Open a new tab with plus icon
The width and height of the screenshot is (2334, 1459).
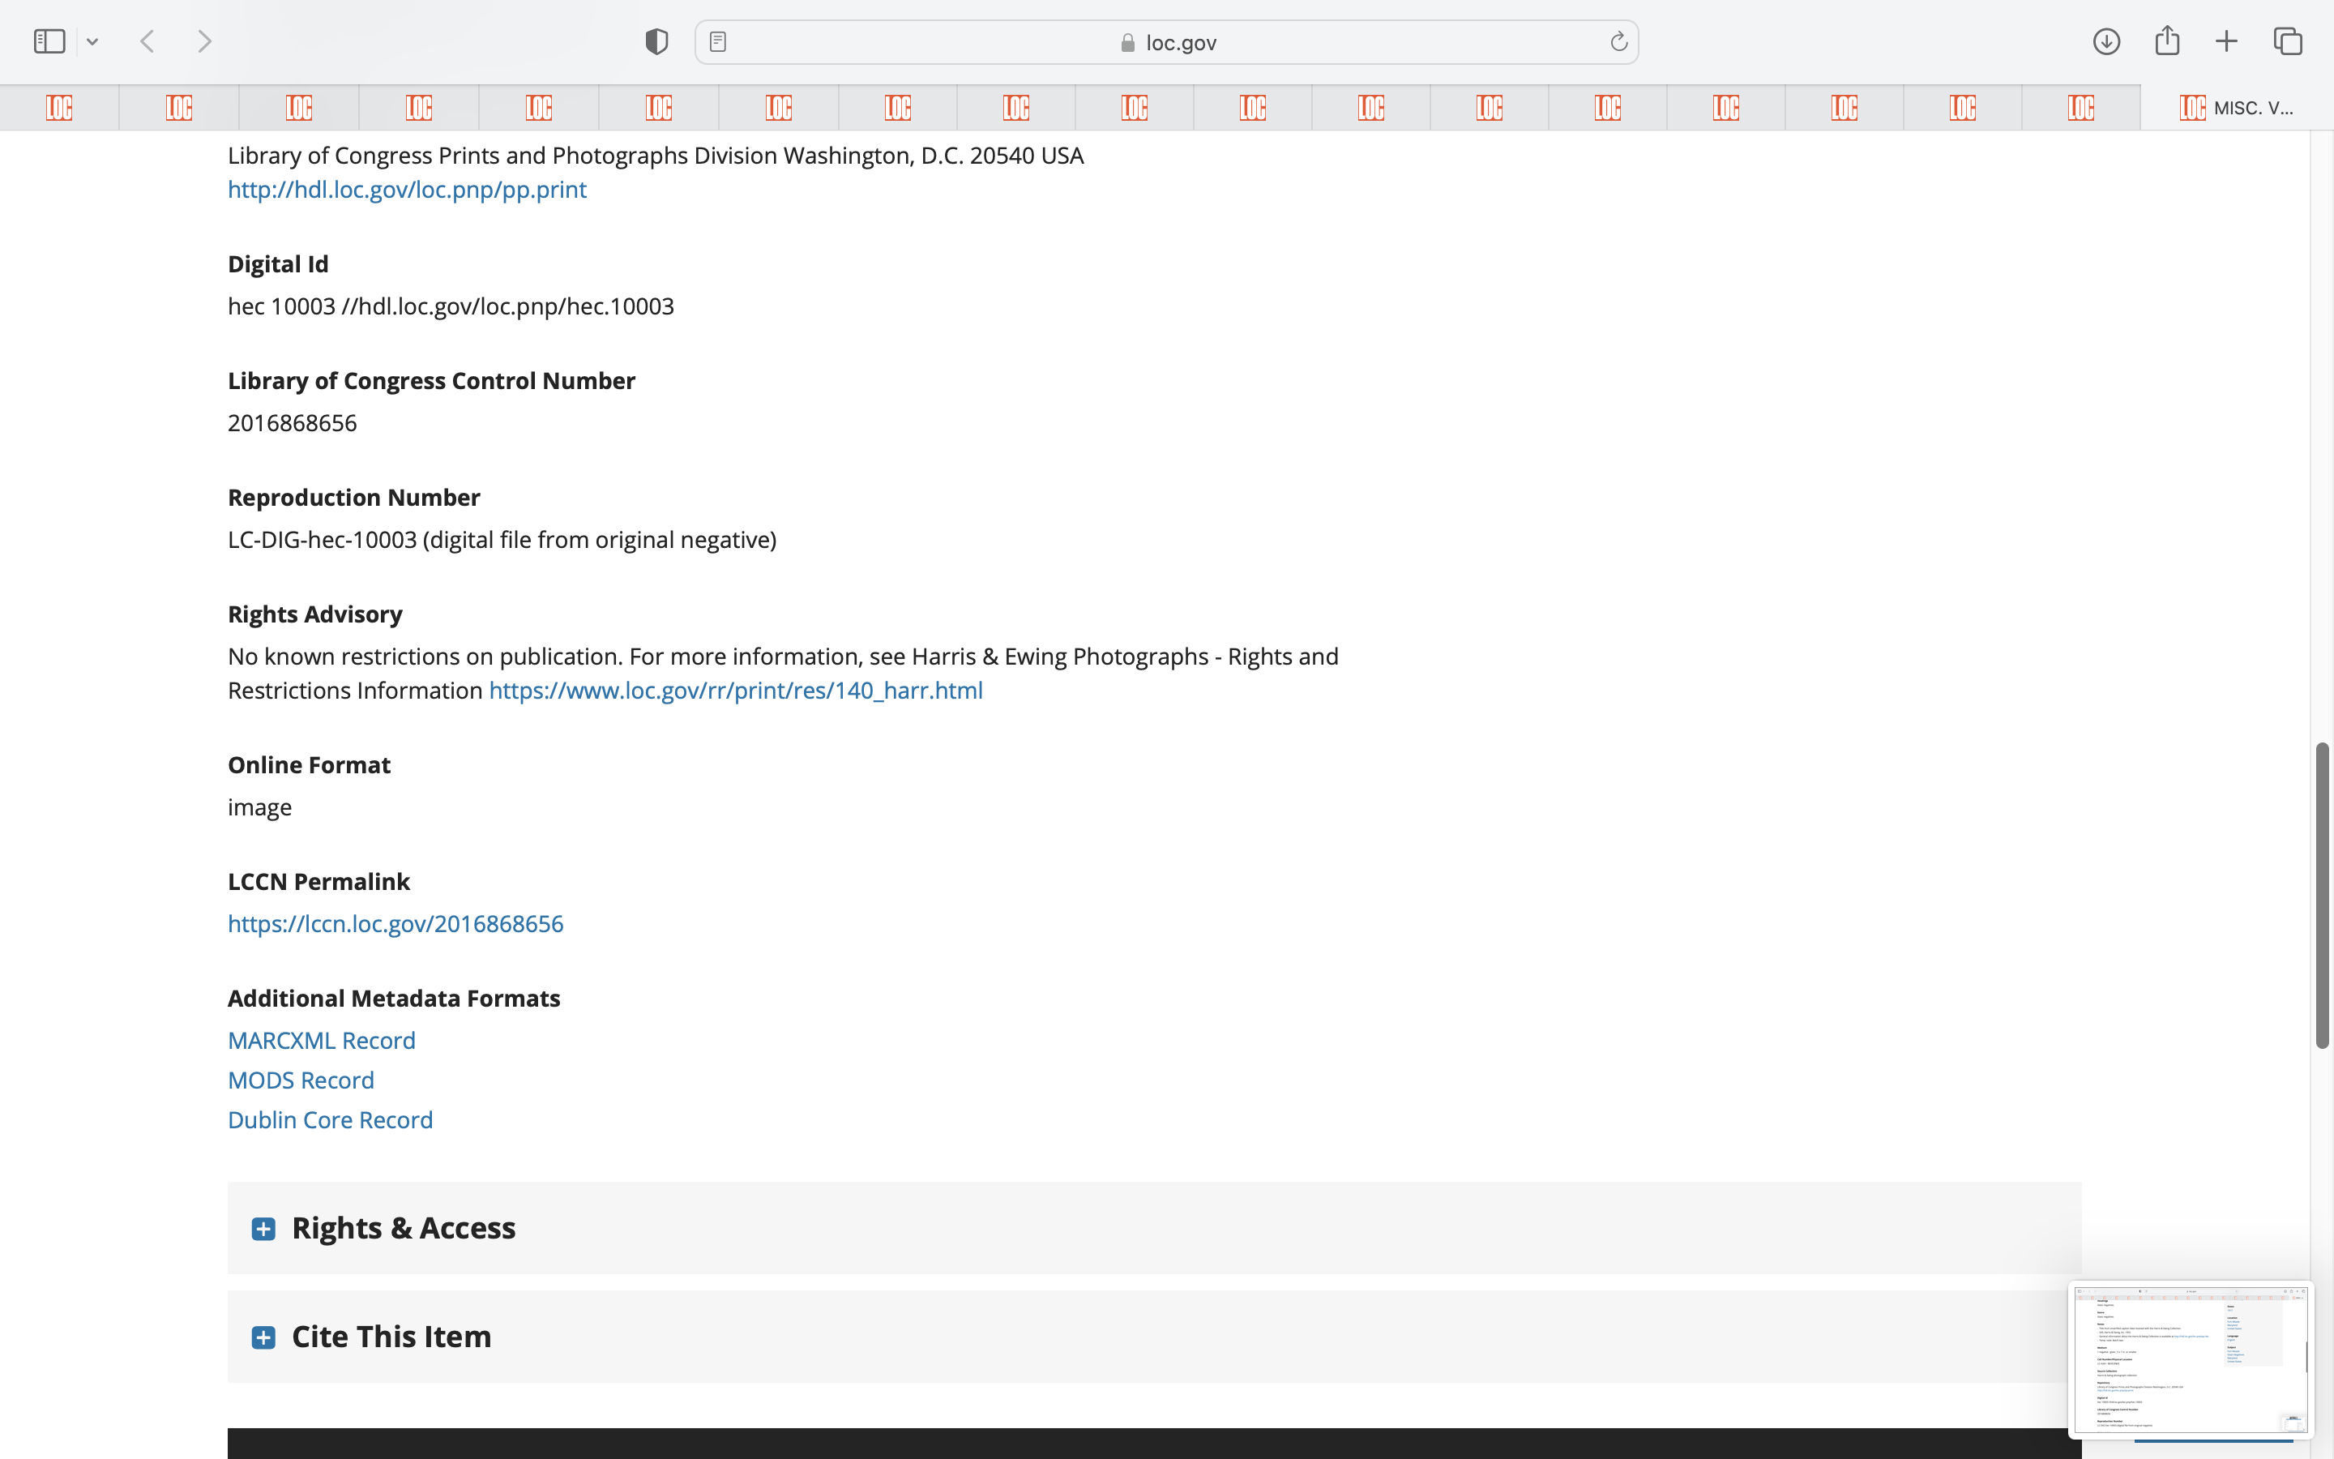click(2226, 41)
